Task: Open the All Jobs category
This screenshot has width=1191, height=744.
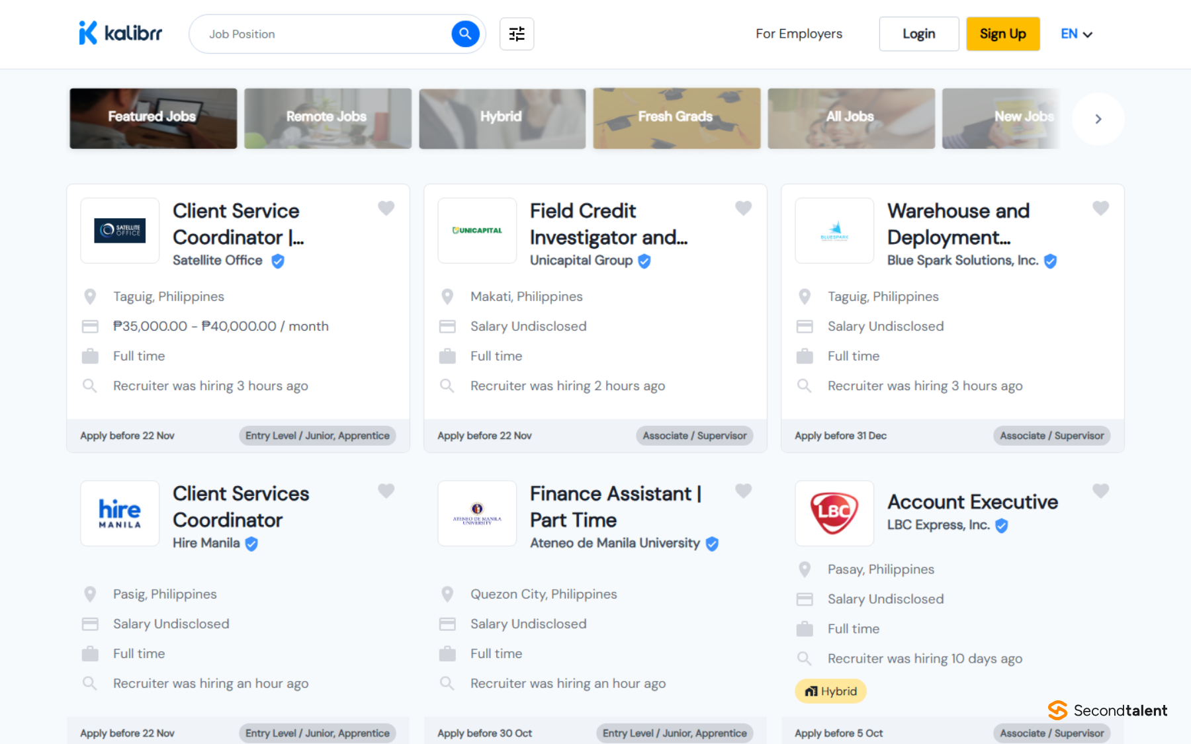Action: click(x=852, y=118)
